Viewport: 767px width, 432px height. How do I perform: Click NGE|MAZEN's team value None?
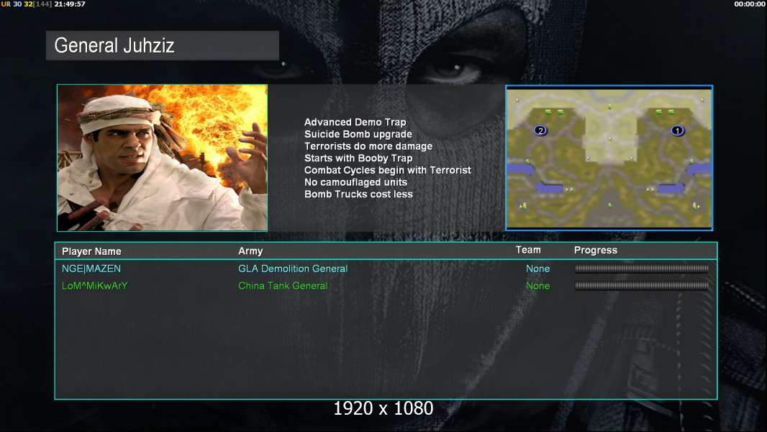(x=537, y=269)
